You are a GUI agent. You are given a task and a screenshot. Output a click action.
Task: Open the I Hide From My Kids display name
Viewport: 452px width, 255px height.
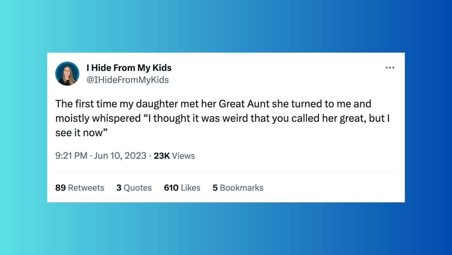129,68
